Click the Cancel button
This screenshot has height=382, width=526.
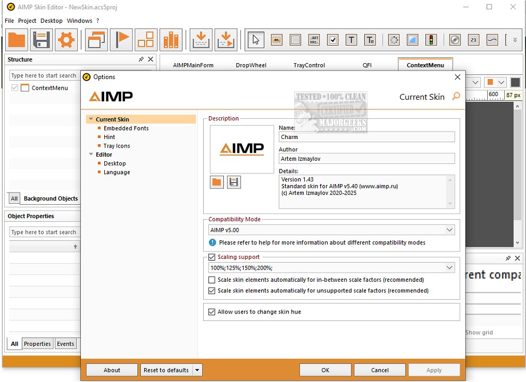(380, 370)
